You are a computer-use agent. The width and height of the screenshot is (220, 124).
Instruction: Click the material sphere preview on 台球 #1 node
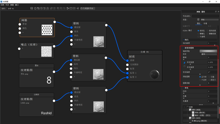click(x=155, y=75)
